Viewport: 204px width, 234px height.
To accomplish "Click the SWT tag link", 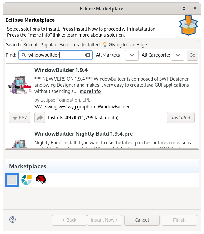I will pos(39,107).
